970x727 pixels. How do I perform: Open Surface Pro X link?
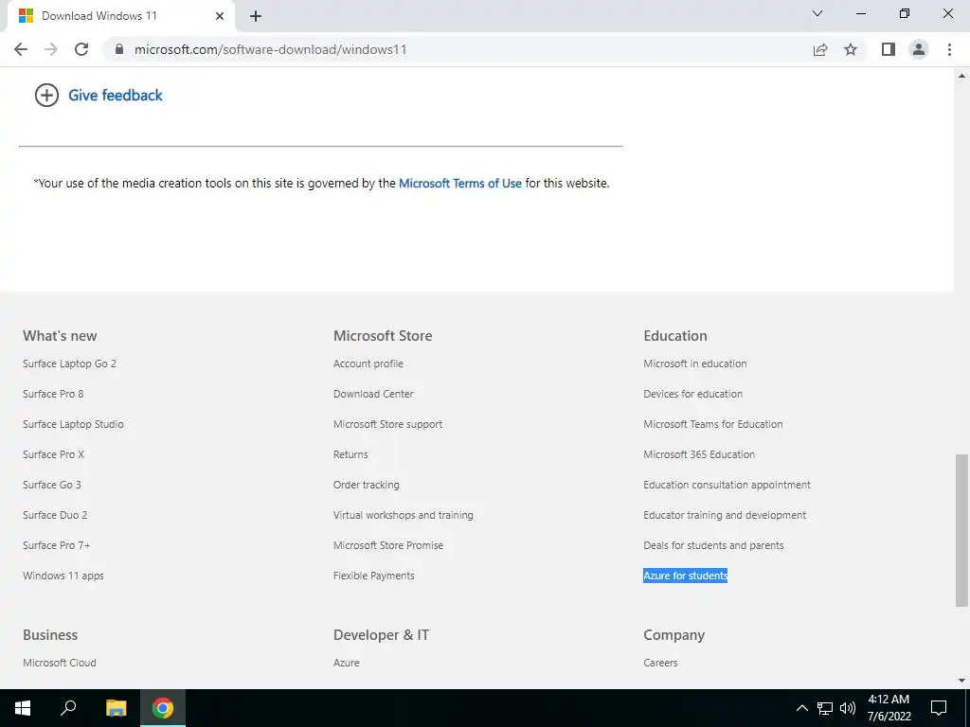(53, 454)
